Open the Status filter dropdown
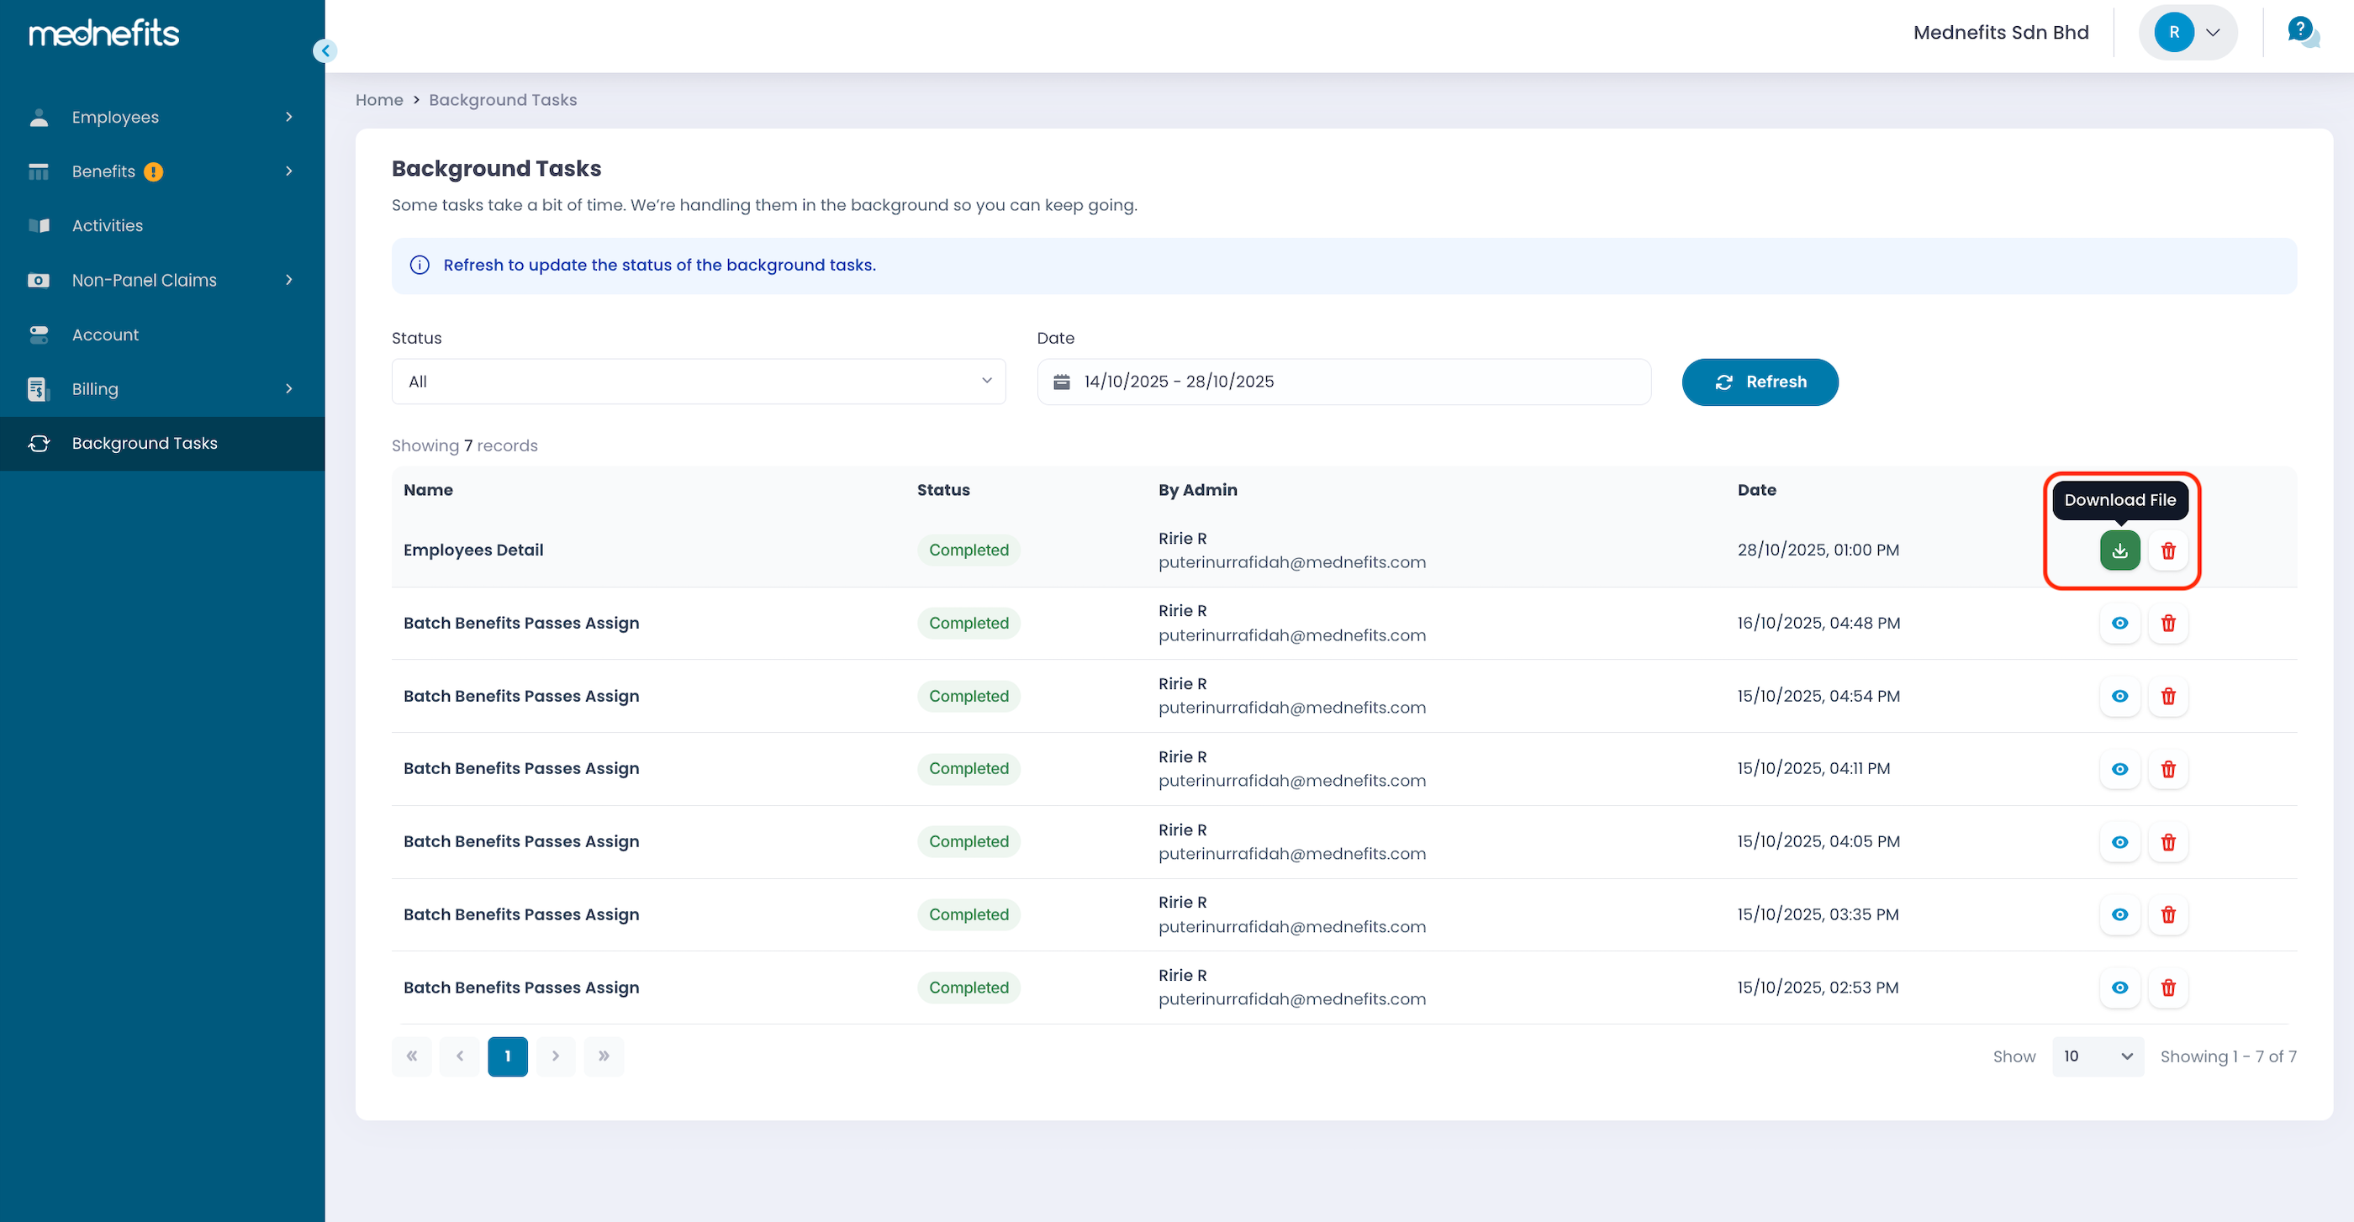 (698, 382)
